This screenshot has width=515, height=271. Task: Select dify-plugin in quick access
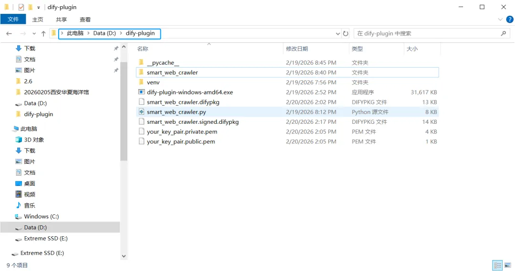(x=39, y=114)
